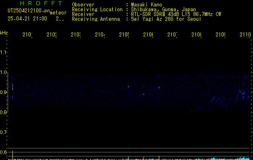Viewport: 253px width, 160px height.
Task: Click the 1.1 kHz axis label
Action: (3, 52)
